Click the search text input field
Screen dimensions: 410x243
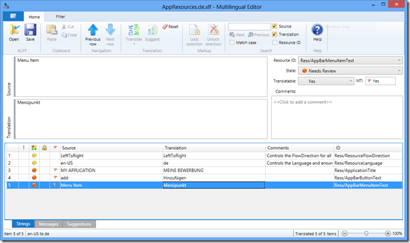pyautogui.click(x=249, y=26)
